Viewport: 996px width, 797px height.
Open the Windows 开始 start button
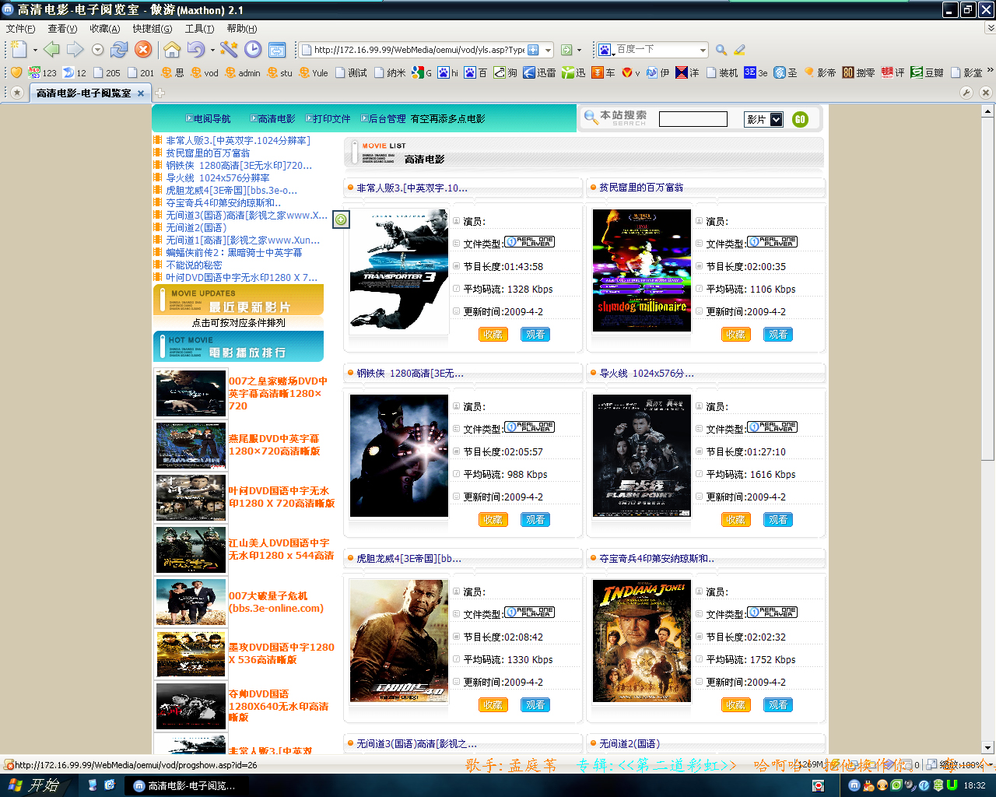pos(35,785)
